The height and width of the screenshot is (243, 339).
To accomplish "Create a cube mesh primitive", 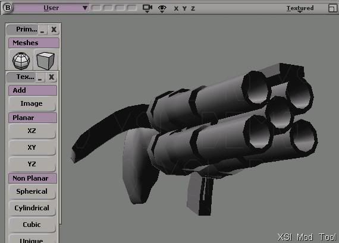I will [x=45, y=61].
